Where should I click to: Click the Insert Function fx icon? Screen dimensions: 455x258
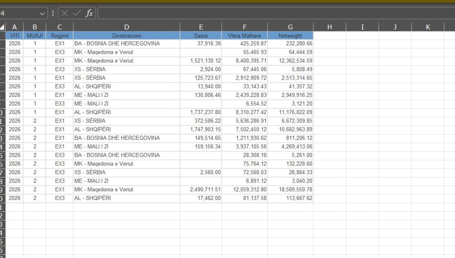click(x=89, y=13)
